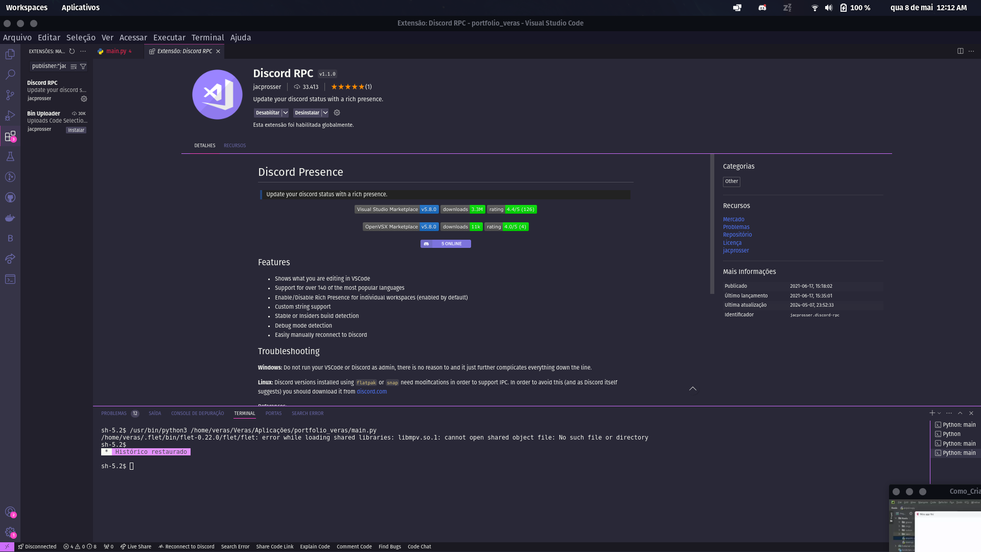Open the Repositório link

[737, 235]
